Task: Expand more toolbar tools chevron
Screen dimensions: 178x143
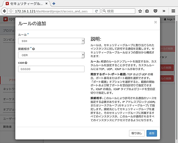Action: (164, 11)
